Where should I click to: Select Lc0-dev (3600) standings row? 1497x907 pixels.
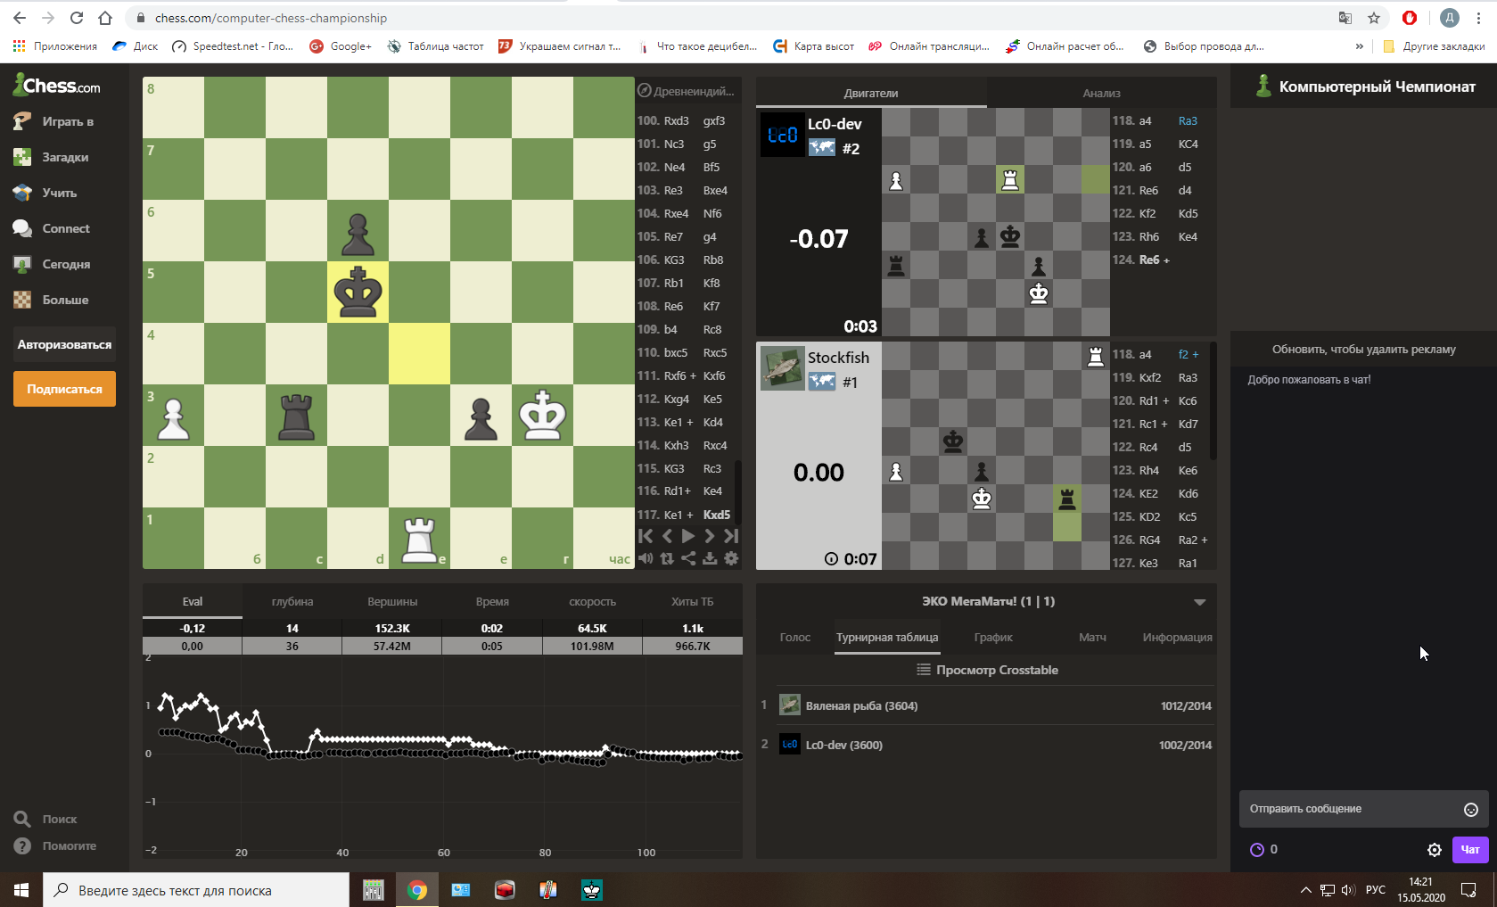tap(986, 745)
